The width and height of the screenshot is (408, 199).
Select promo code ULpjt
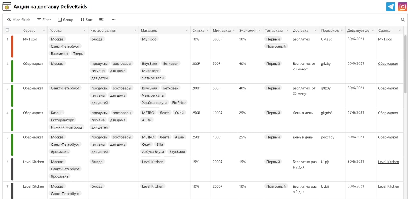(x=325, y=162)
